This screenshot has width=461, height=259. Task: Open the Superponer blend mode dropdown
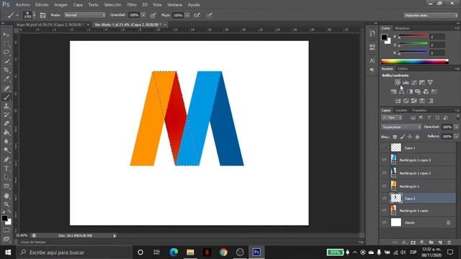[401, 127]
